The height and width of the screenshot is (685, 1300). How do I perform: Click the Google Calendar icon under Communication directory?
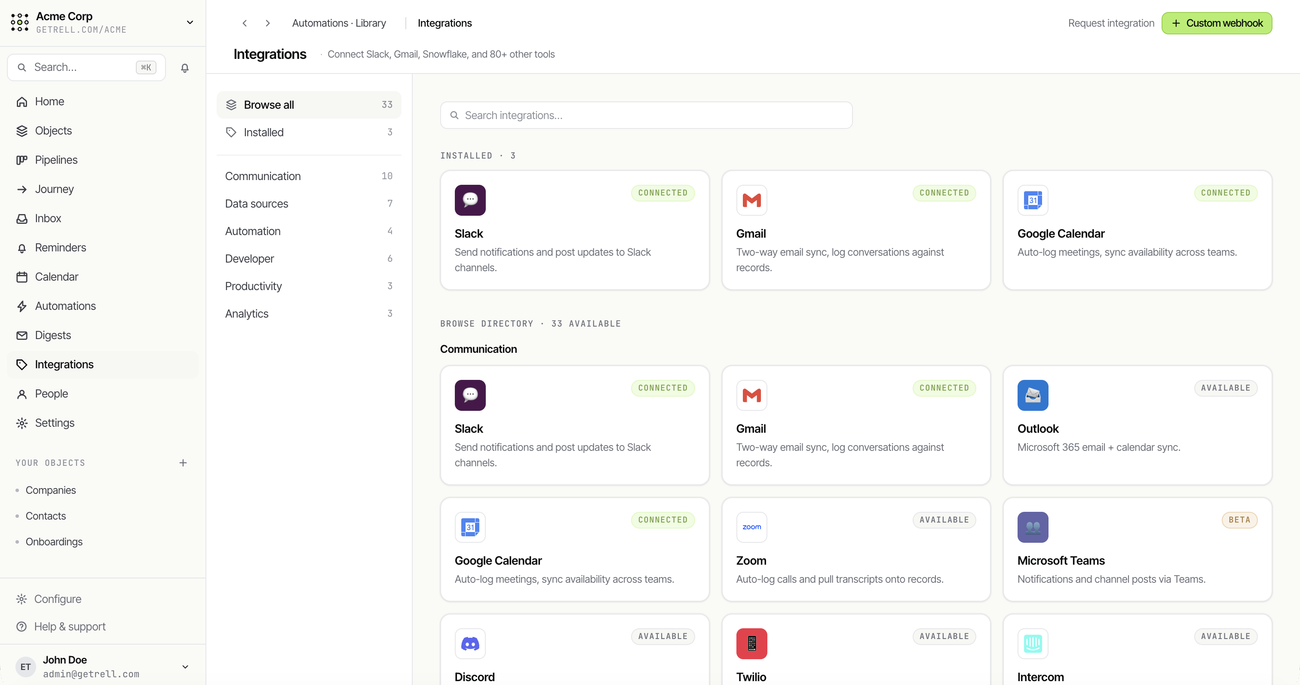[x=470, y=527]
